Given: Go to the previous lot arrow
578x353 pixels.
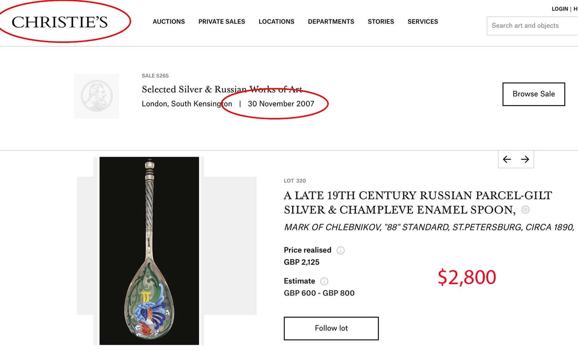Looking at the screenshot, I should [x=507, y=159].
